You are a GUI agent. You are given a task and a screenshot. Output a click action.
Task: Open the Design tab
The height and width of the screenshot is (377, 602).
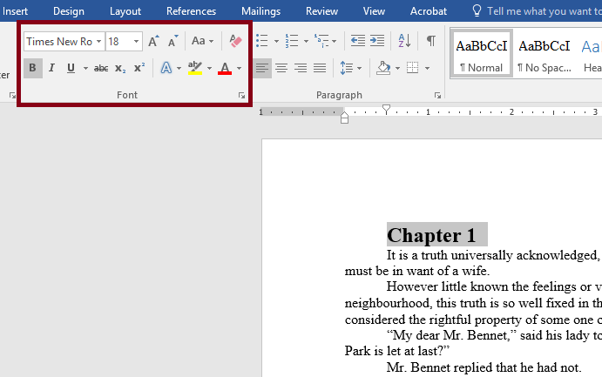[x=69, y=11]
